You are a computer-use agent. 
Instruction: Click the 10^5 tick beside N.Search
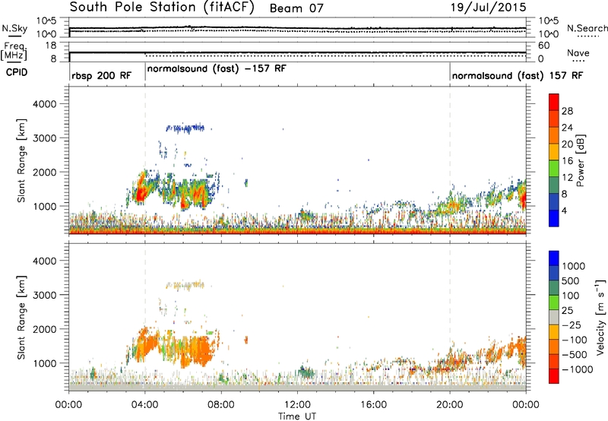(x=548, y=21)
